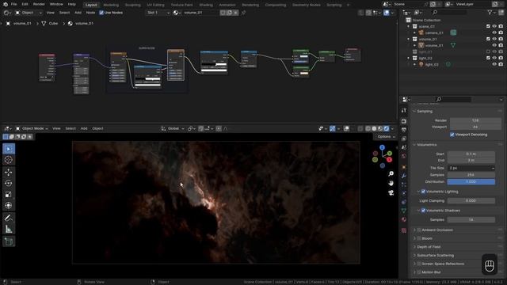The height and width of the screenshot is (285, 507).
Task: Open the Slot 1 material slot dropdown
Action: (158, 13)
